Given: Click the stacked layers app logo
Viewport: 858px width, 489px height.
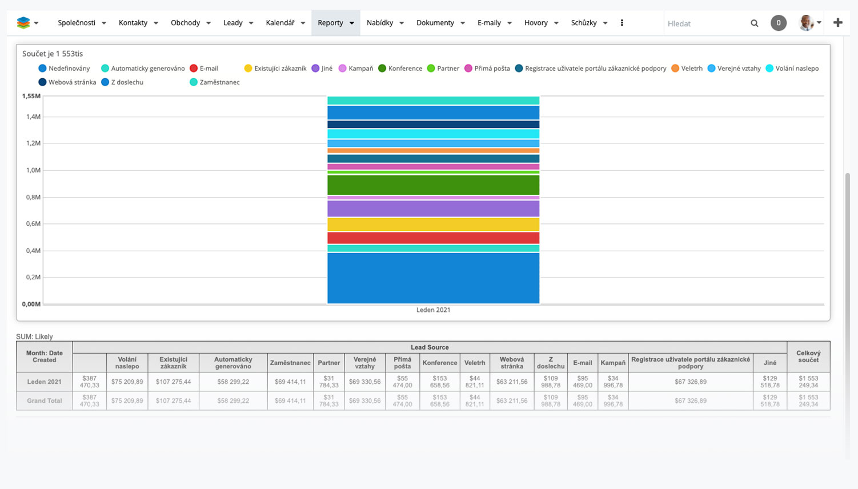Looking at the screenshot, I should (23, 23).
